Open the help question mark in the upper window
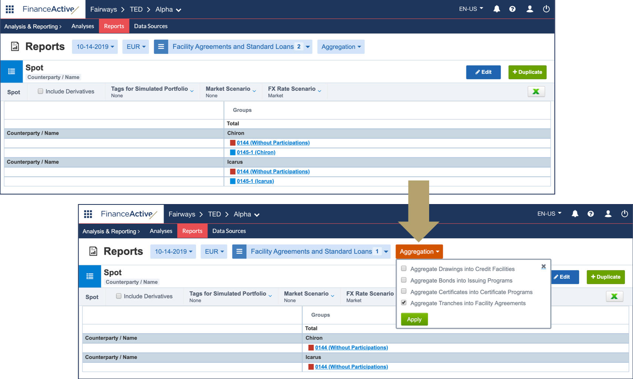This screenshot has height=379, width=633. tap(512, 9)
